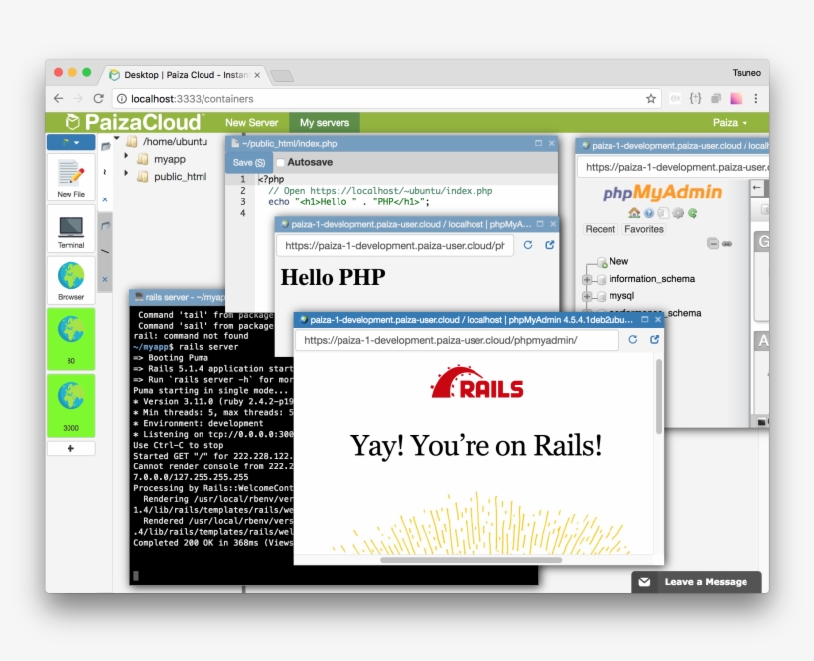Bookmark page with star icon

(x=650, y=98)
